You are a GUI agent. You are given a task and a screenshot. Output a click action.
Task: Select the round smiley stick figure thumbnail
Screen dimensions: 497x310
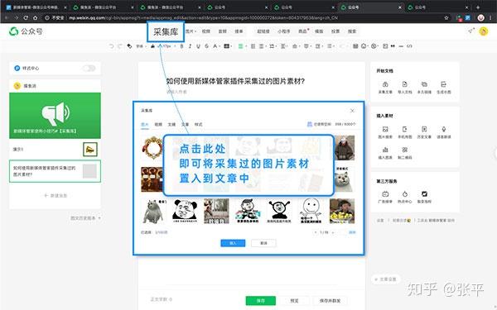tap(311, 211)
